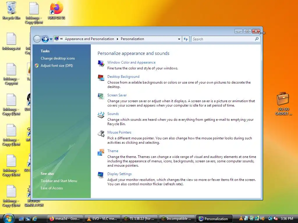Screen dimensions: 298x223
Task: Click Appearance and Personalization breadcrumb
Action: pos(89,39)
